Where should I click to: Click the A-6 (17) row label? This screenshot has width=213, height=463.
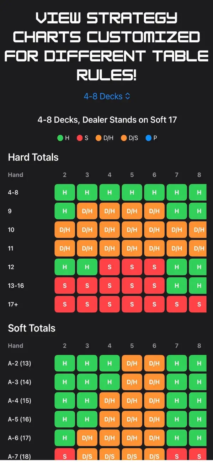pos(20,438)
